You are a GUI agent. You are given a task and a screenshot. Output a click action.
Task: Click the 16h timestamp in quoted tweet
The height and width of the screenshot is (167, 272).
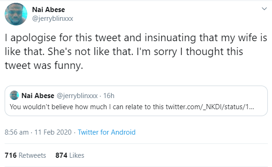(x=109, y=96)
